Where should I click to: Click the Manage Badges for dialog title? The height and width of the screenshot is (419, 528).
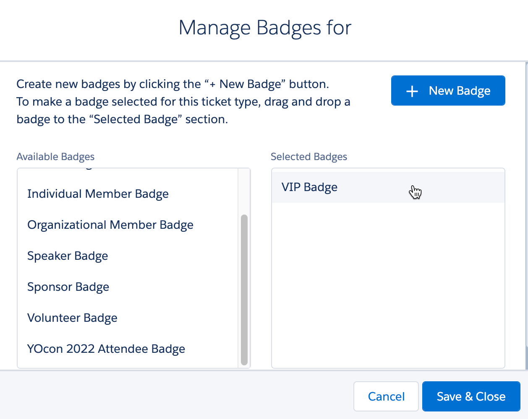(x=265, y=28)
